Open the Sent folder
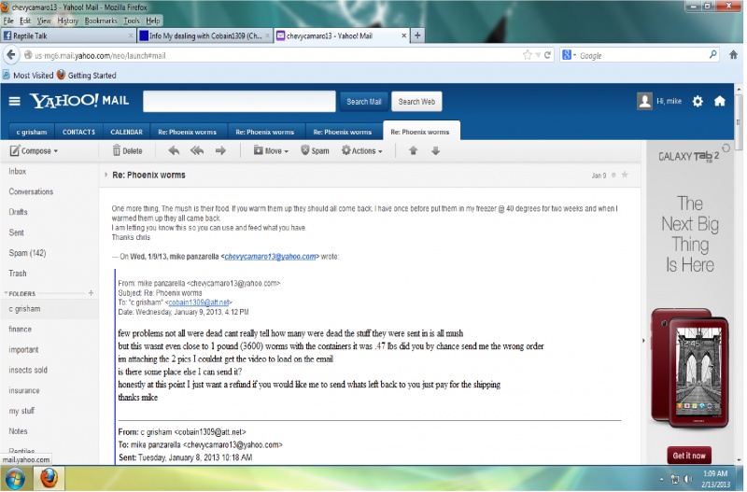 click(x=16, y=232)
